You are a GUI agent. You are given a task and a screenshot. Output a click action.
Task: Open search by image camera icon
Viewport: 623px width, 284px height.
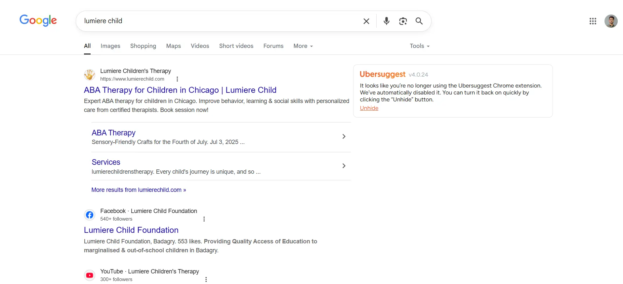click(x=403, y=21)
